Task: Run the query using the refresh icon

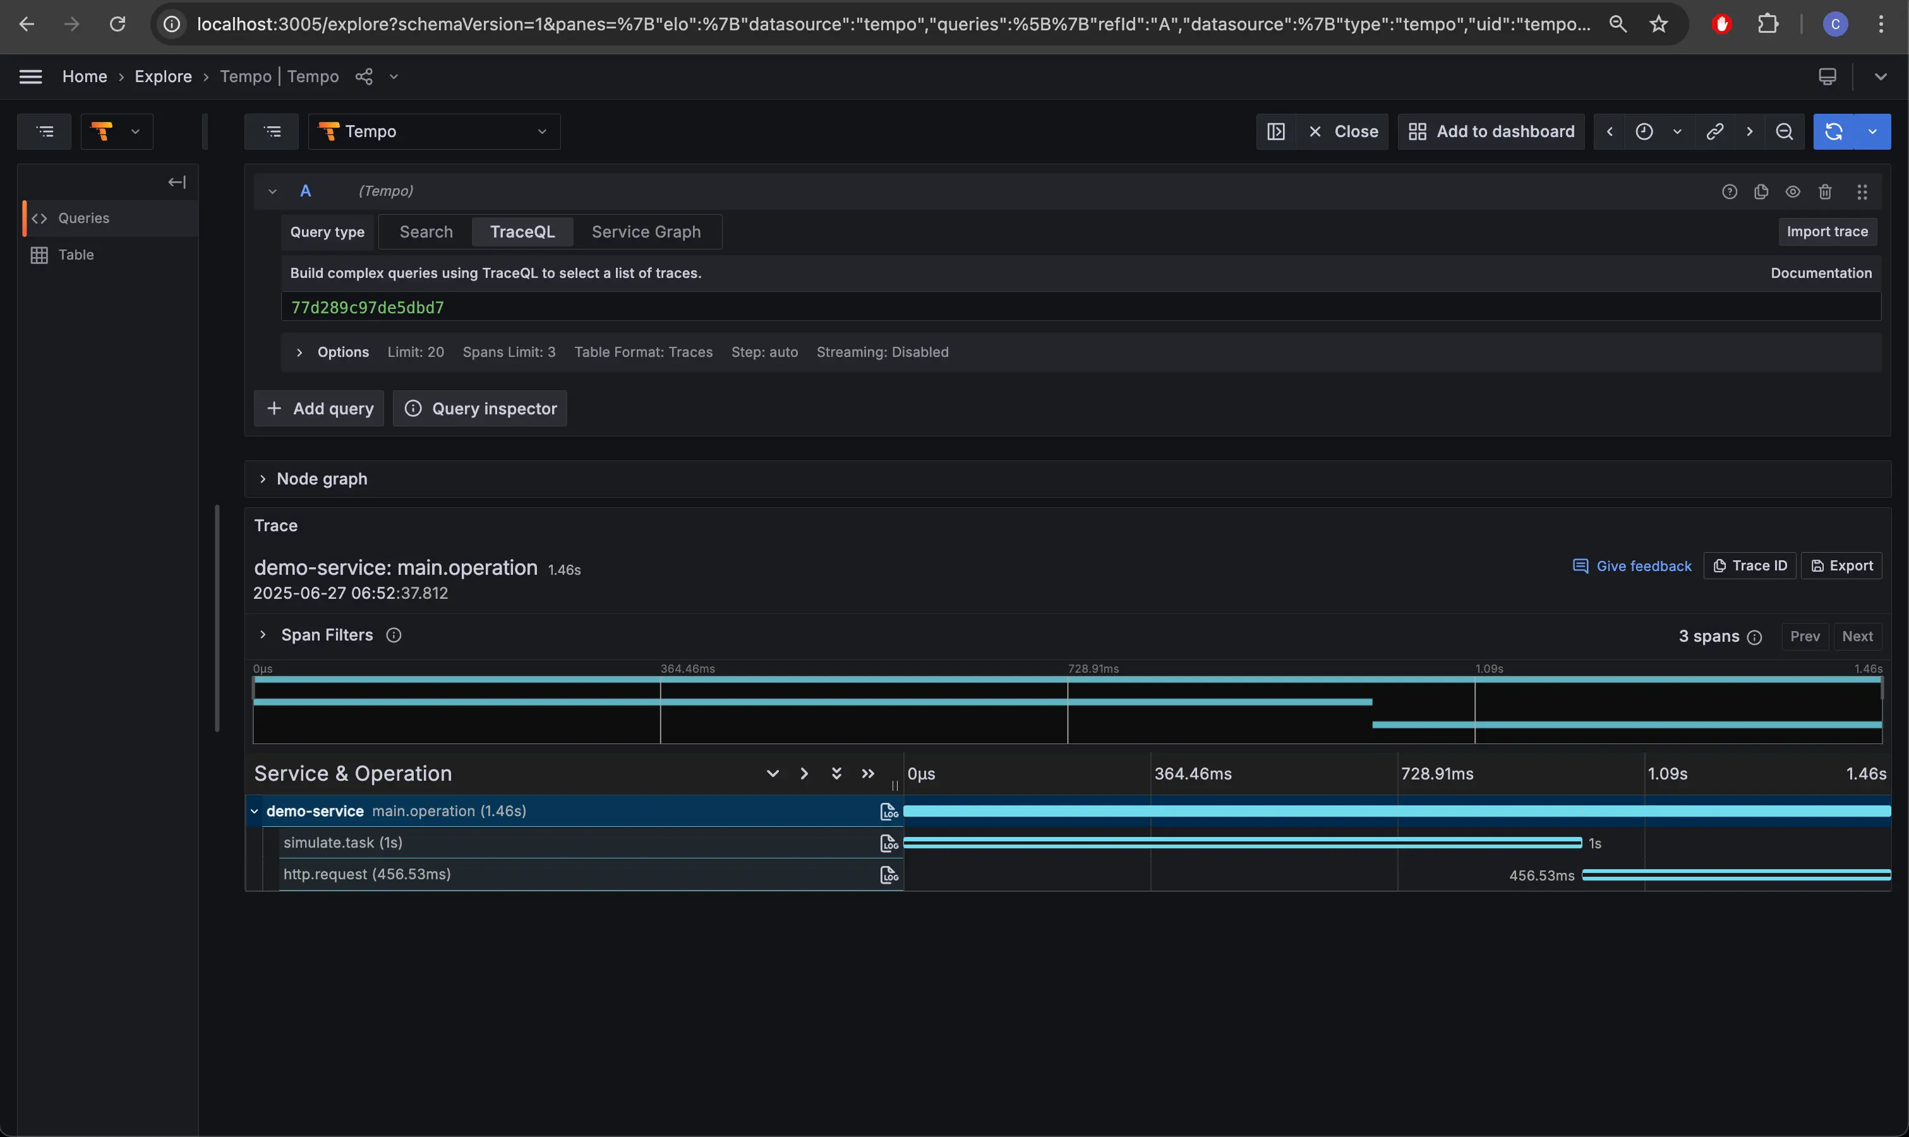Action: 1834,131
